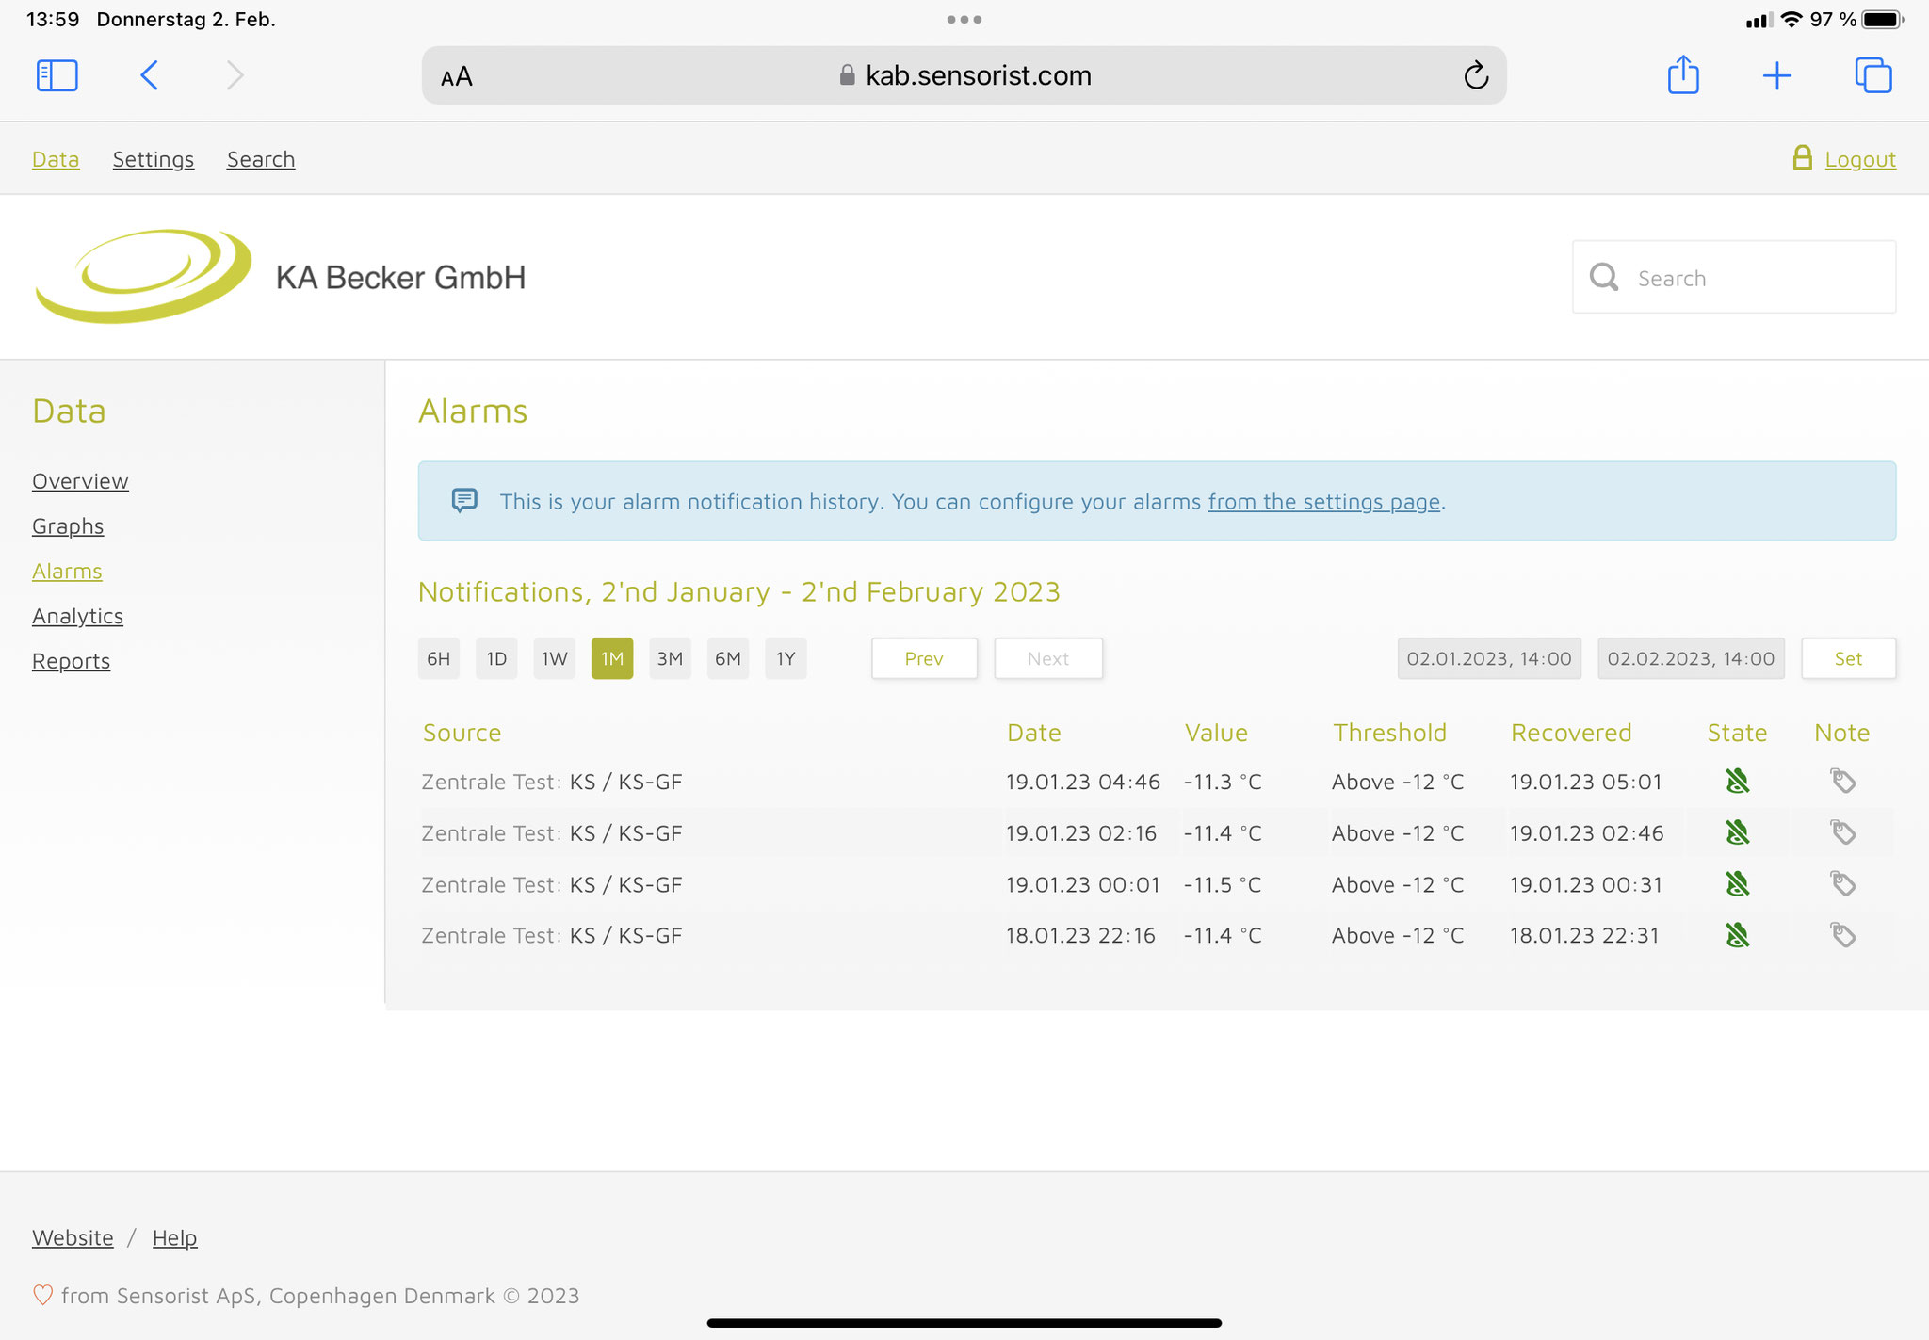Viewport: 1929px width, 1340px height.
Task: Follow the 'from the settings page' link
Action: point(1323,502)
